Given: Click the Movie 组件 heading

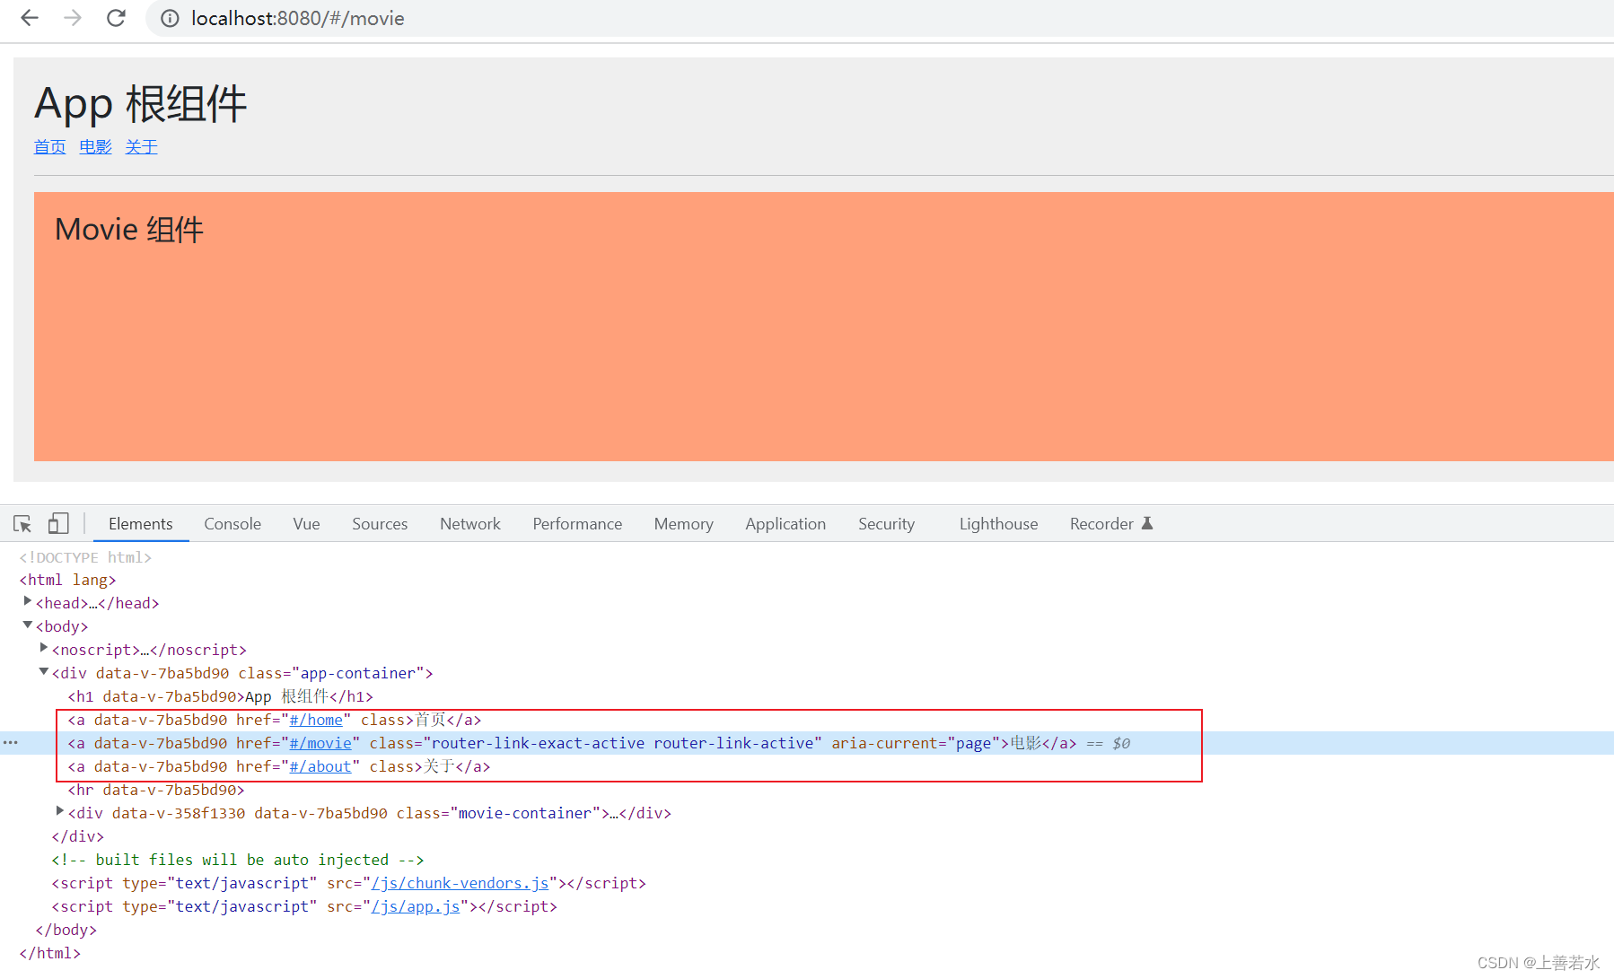Looking at the screenshot, I should tap(129, 230).
